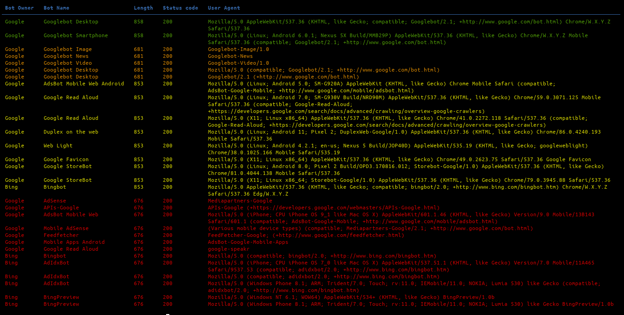This screenshot has height=315, width=624.
Task: Click length 853 in Duplex on the web row
Action: [x=139, y=132]
